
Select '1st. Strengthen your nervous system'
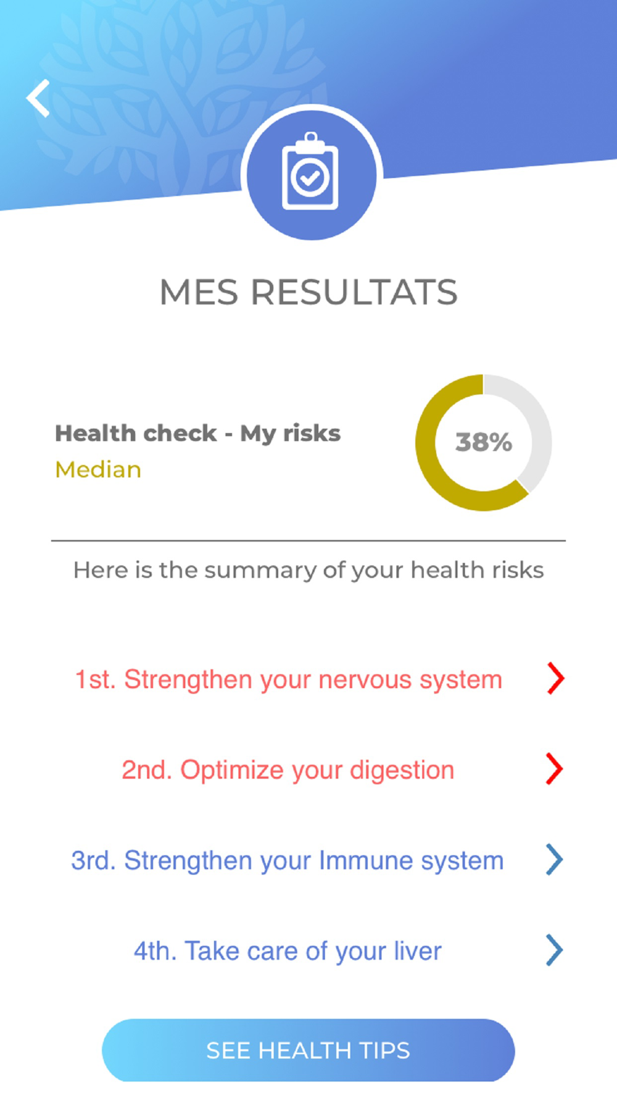point(288,679)
